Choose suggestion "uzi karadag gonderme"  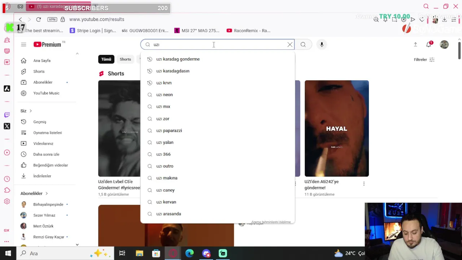pos(218,59)
